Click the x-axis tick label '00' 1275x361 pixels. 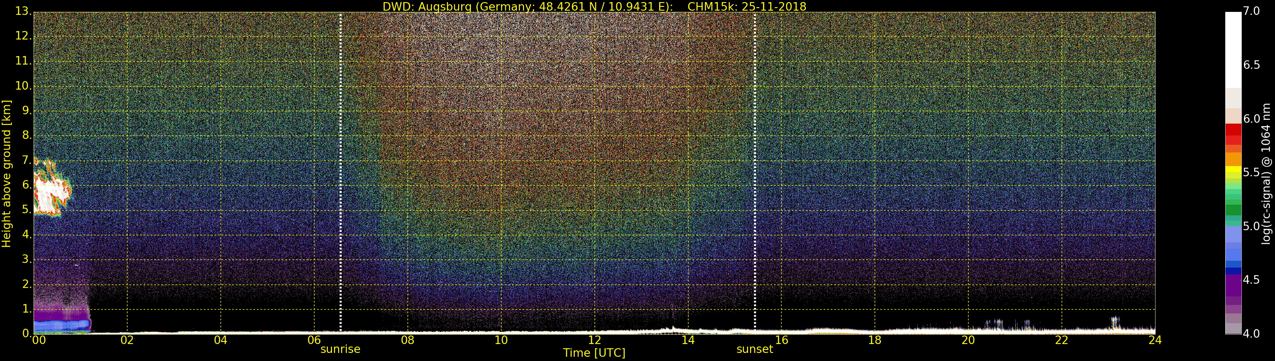pyautogui.click(x=39, y=340)
